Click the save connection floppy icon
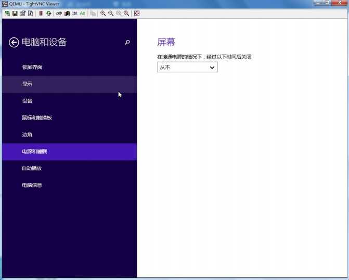Viewport: 349px width, 280px height. 15,14
